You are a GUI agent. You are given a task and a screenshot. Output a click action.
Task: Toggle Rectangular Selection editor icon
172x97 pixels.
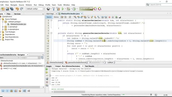[88, 17]
